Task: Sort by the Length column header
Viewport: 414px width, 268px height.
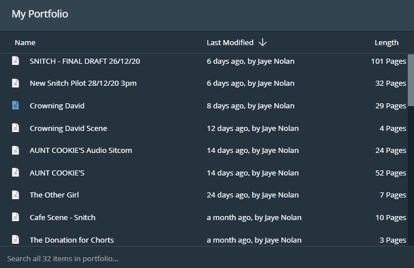Action: (386, 42)
